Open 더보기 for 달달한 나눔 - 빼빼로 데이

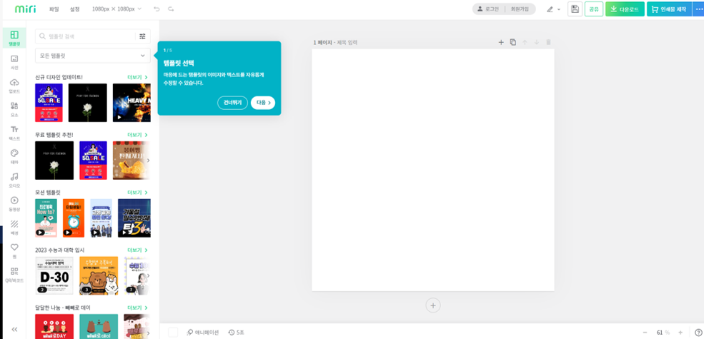137,308
